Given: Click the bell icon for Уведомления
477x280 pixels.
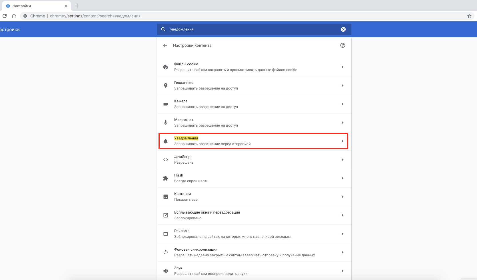Looking at the screenshot, I should tap(166, 141).
